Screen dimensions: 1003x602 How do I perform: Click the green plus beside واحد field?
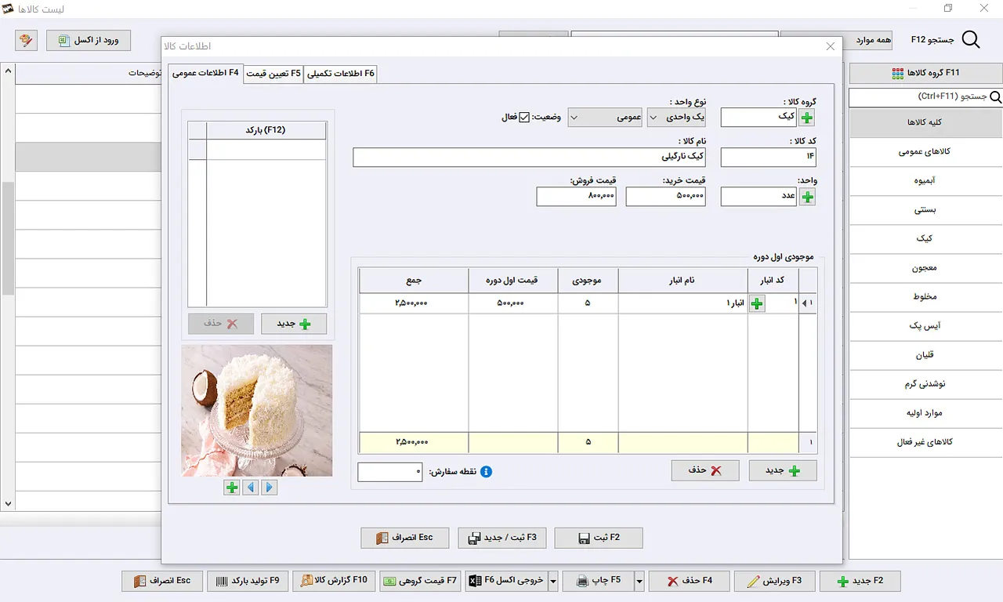tap(806, 197)
